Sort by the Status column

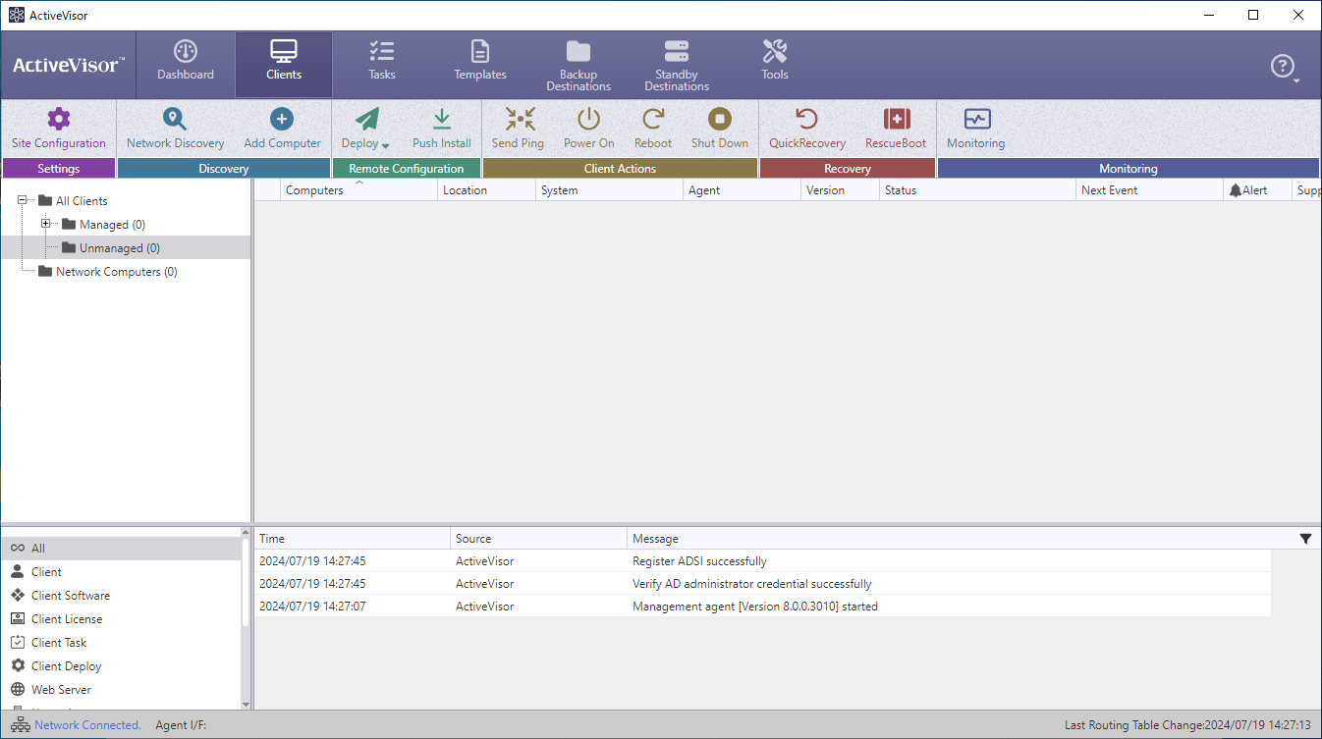click(x=978, y=190)
